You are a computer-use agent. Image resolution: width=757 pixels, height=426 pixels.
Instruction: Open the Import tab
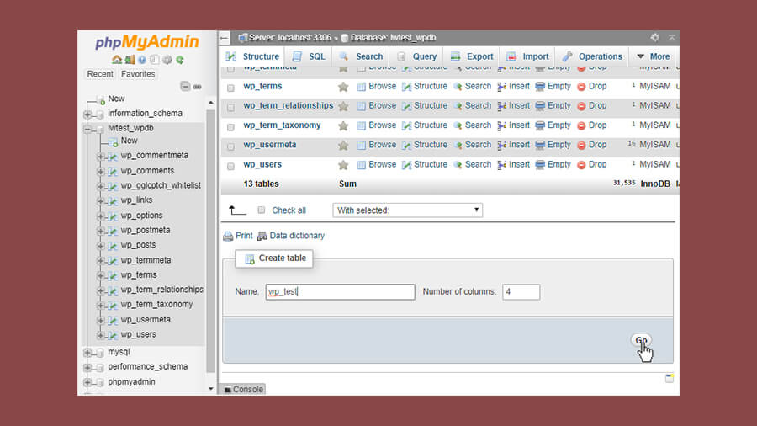pyautogui.click(x=527, y=56)
